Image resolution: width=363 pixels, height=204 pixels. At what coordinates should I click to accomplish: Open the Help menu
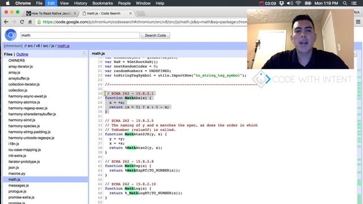pos(160,3)
